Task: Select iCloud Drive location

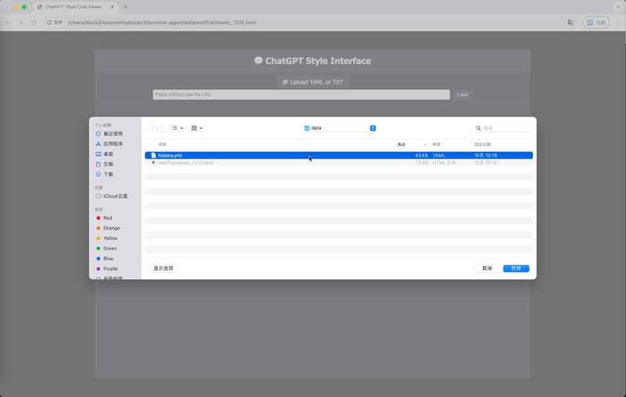Action: [111, 196]
